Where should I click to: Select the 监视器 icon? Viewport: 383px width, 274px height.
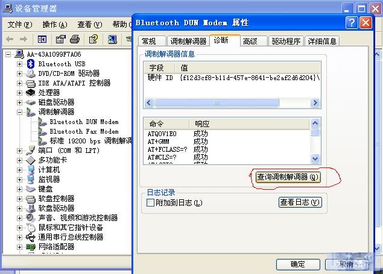(31, 179)
